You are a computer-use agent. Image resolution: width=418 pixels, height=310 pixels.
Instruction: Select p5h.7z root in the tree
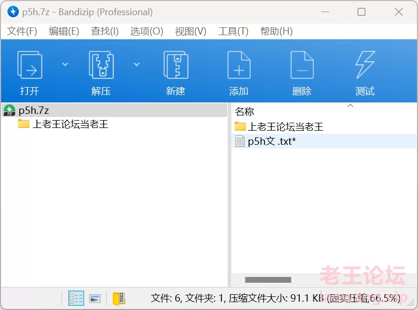(x=115, y=110)
